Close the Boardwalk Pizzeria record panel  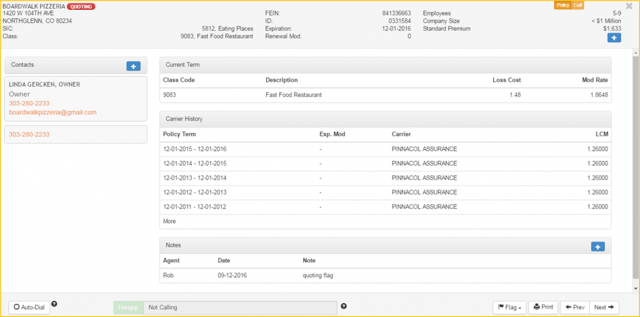click(629, 6)
